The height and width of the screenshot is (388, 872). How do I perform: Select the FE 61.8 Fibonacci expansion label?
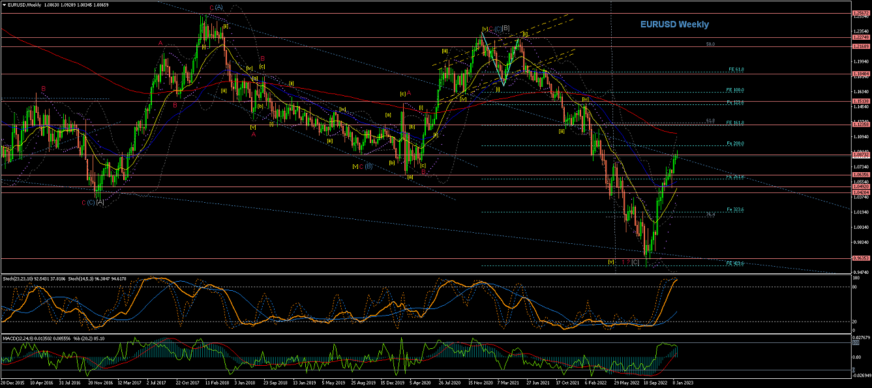tap(735, 70)
